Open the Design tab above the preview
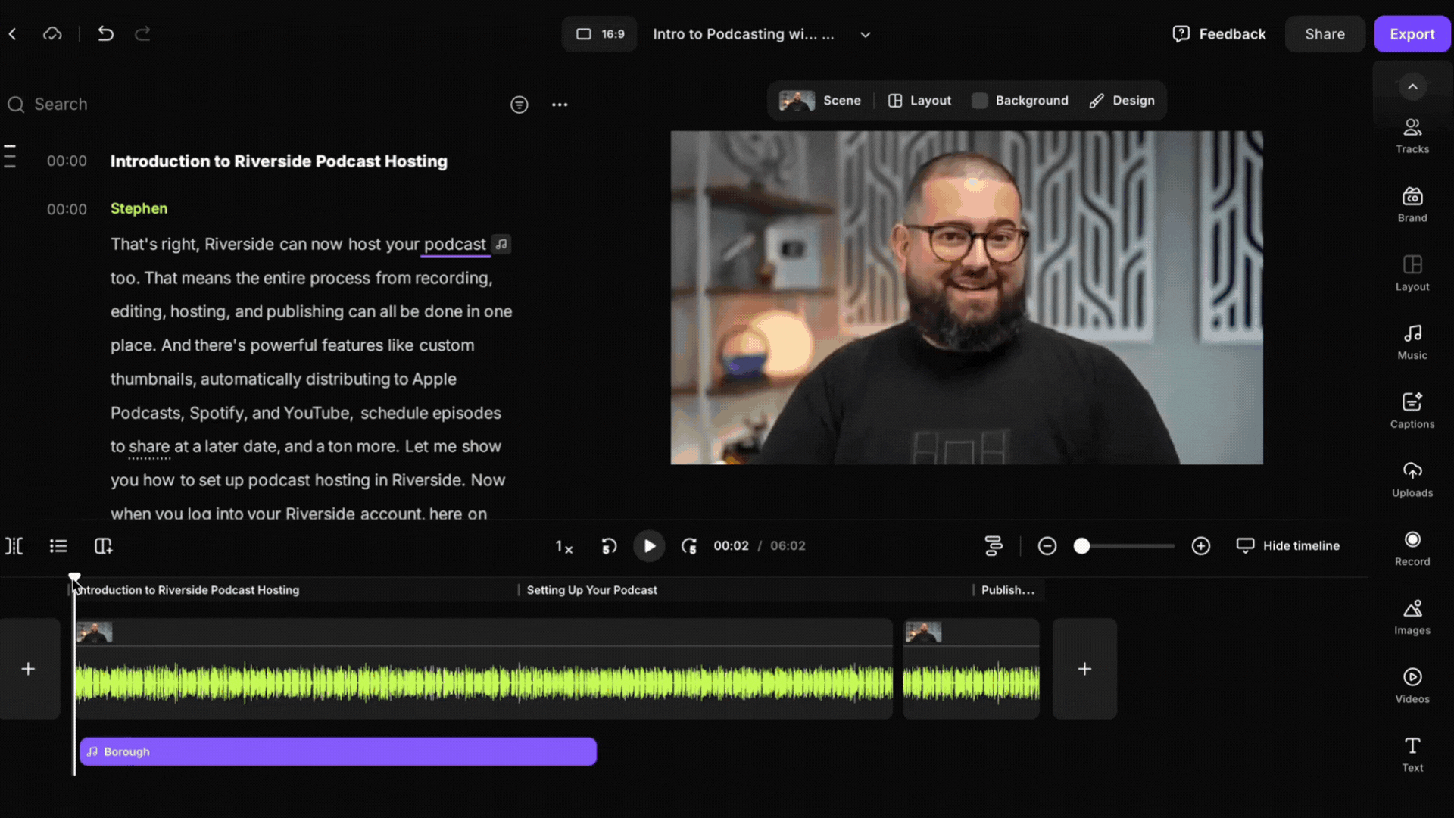Screen dimensions: 1454x818 tap(1122, 101)
